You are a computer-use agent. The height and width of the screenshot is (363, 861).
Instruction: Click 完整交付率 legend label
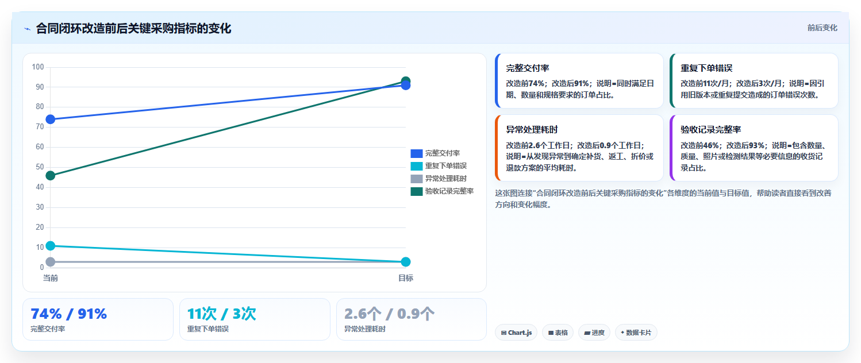tap(442, 153)
